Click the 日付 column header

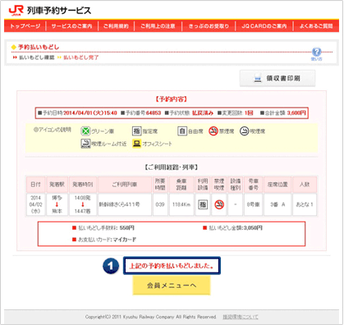click(36, 185)
